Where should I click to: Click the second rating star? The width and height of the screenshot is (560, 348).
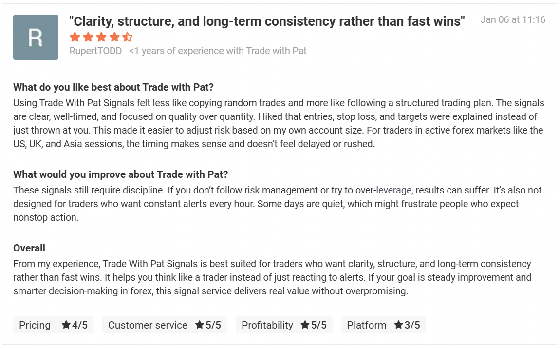[88, 37]
